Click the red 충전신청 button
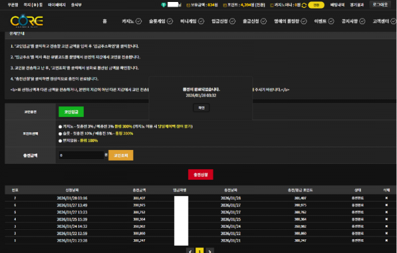 point(200,174)
